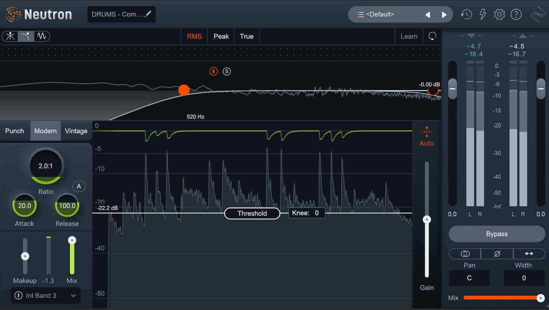Toggle channel link overlapping circles button
The width and height of the screenshot is (549, 310).
coord(465,253)
